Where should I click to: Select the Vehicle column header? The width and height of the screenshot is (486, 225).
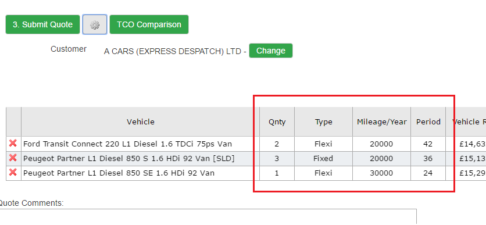pyautogui.click(x=141, y=122)
